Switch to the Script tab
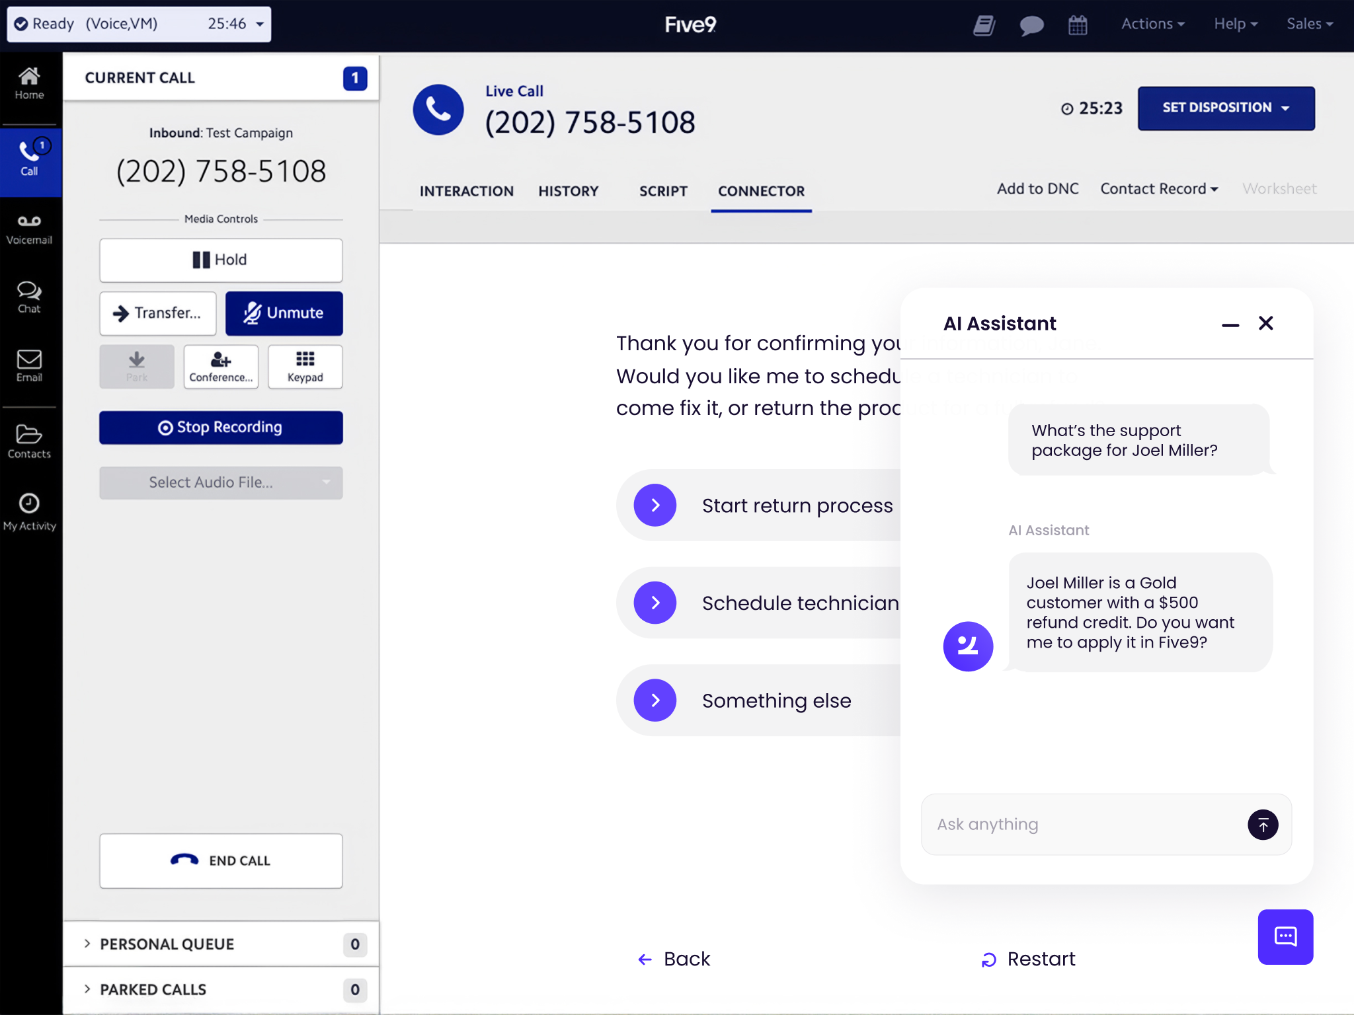 [662, 191]
